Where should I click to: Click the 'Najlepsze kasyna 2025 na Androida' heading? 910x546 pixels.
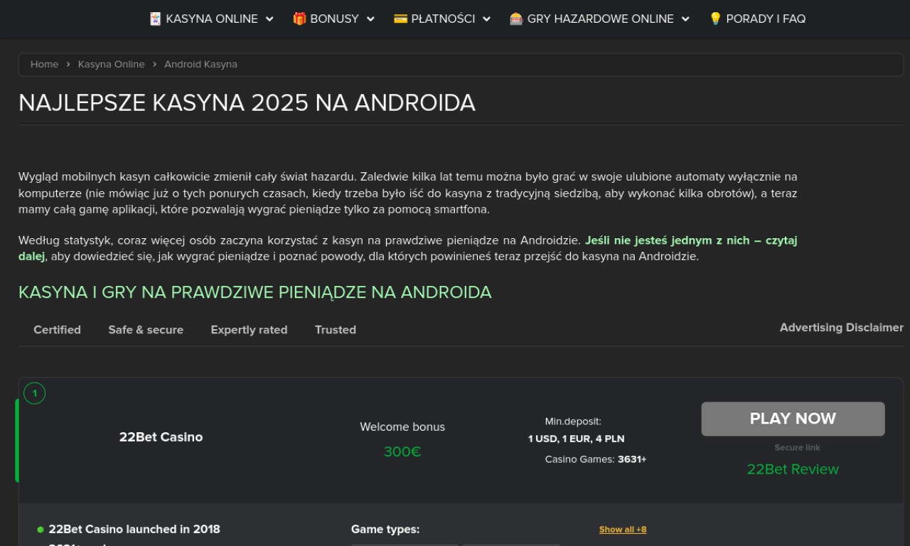pyautogui.click(x=247, y=103)
